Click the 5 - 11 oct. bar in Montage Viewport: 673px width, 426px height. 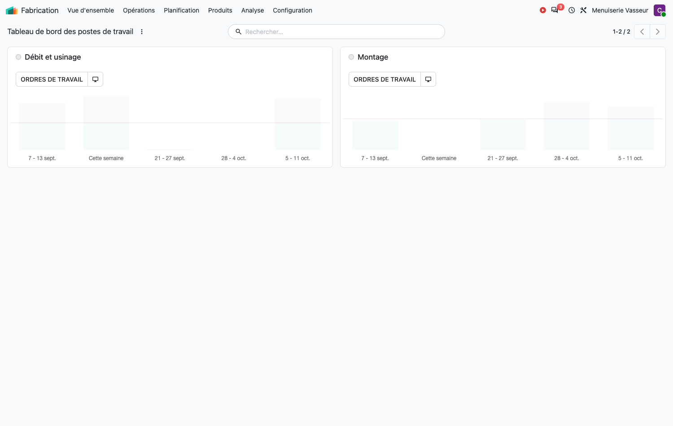pos(631,128)
